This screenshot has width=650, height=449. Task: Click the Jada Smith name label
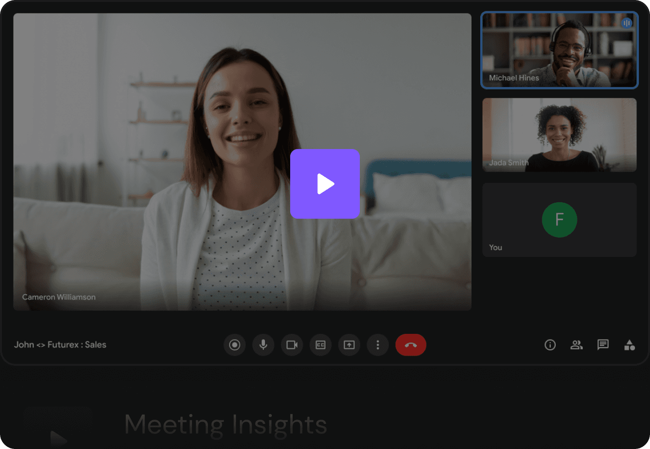(509, 163)
